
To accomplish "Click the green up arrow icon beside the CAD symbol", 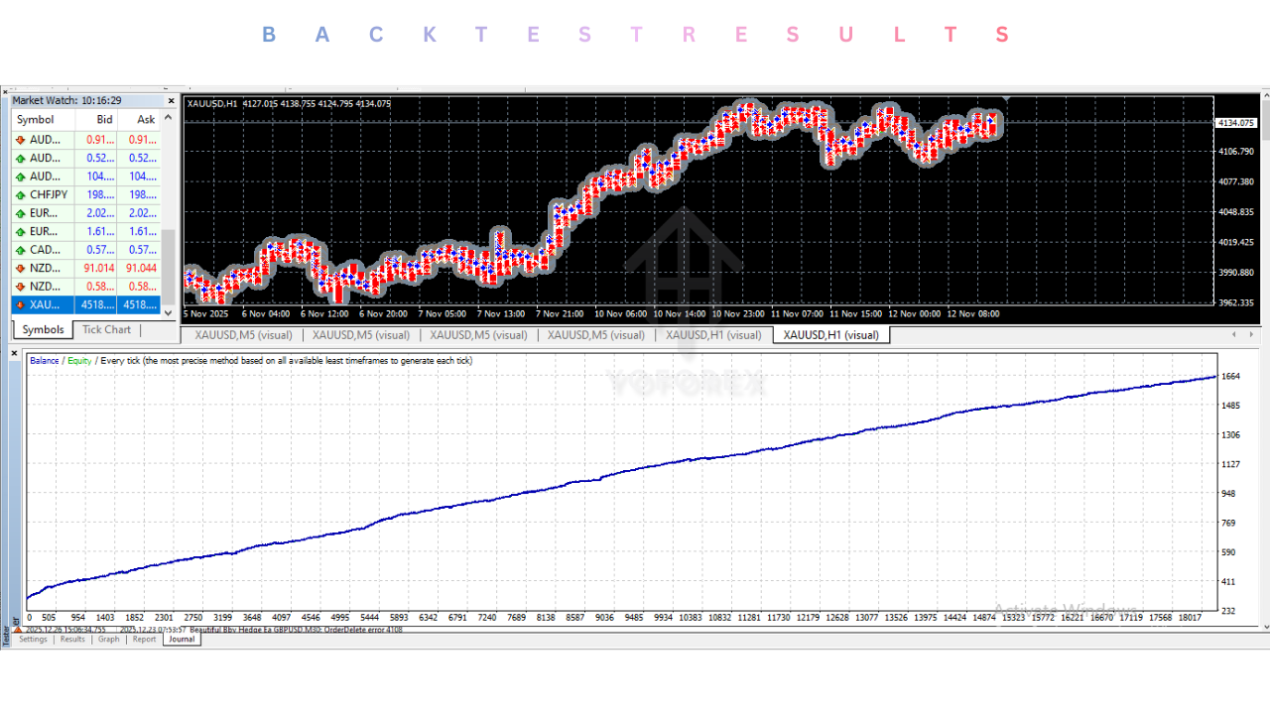I will (x=20, y=249).
